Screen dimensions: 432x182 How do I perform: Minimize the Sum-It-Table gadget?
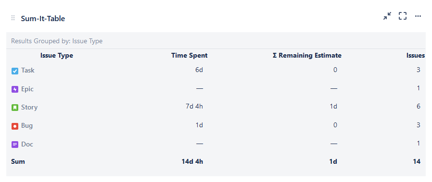tap(387, 16)
